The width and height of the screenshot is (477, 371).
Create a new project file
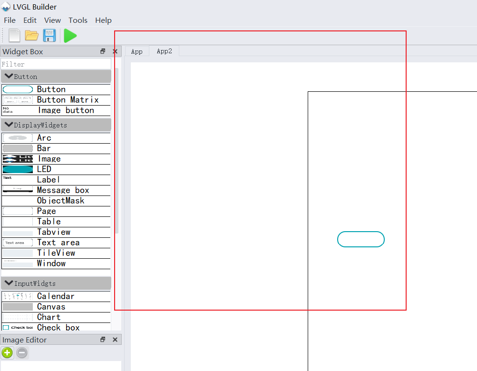pos(13,35)
